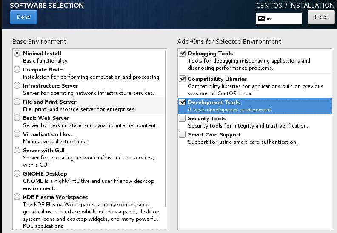Select Basic Web Server radio button
This screenshot has width=337, height=233.
17,118
